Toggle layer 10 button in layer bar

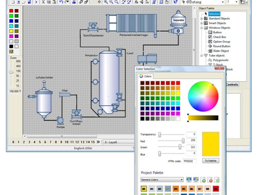pos(66,142)
